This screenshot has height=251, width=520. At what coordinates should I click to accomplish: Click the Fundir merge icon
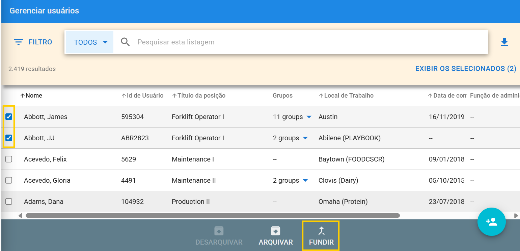(321, 231)
